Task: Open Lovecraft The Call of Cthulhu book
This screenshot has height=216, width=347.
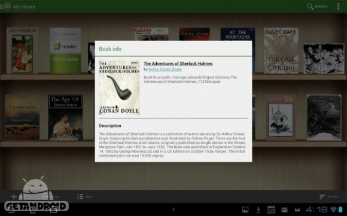Action: click(281, 51)
